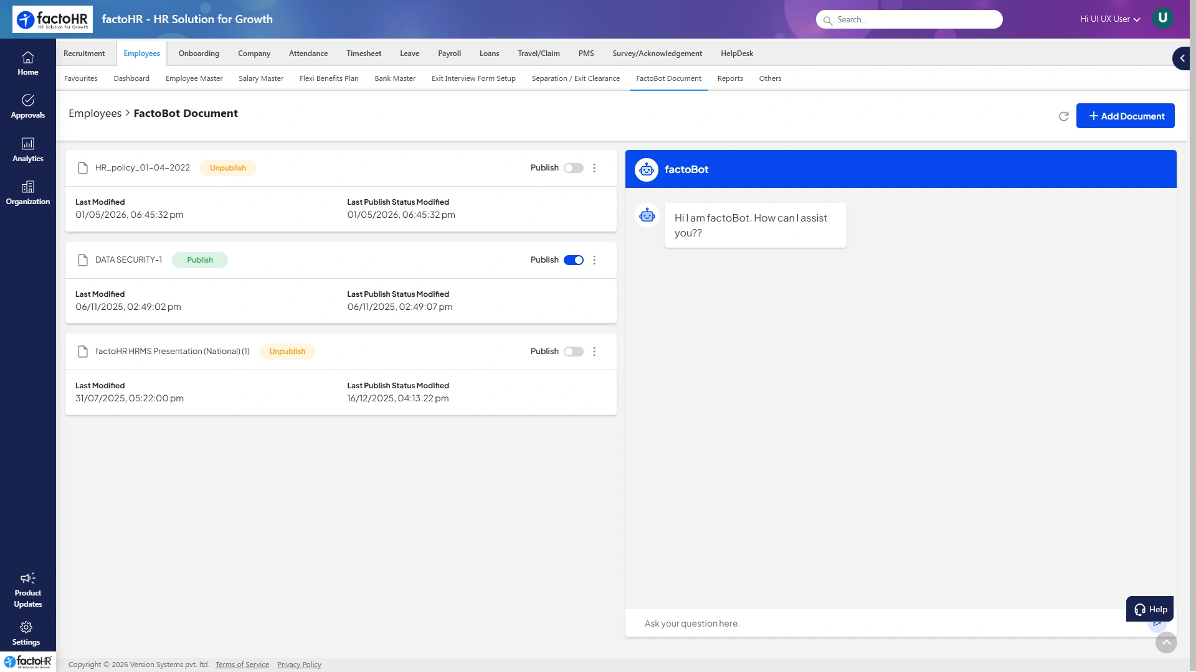Viewport: 1196px width, 672px height.
Task: Open the Leave tab
Action: 409,54
